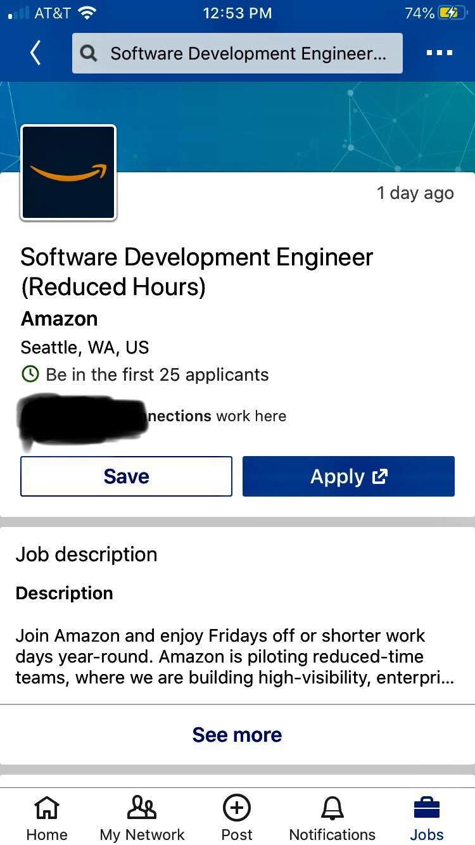Open the three-dot overflow menu

point(438,53)
